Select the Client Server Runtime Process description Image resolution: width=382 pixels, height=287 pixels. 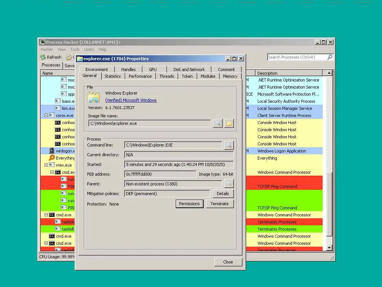(x=284, y=115)
